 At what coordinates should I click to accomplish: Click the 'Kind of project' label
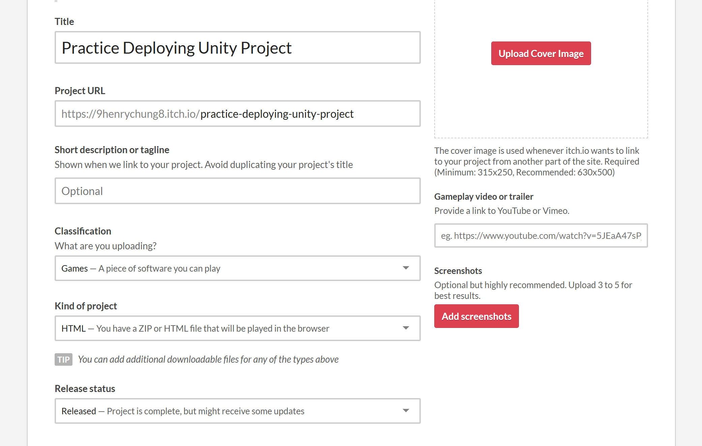click(86, 306)
